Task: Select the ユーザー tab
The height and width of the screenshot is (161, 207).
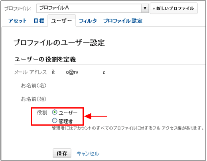Action: click(x=62, y=21)
